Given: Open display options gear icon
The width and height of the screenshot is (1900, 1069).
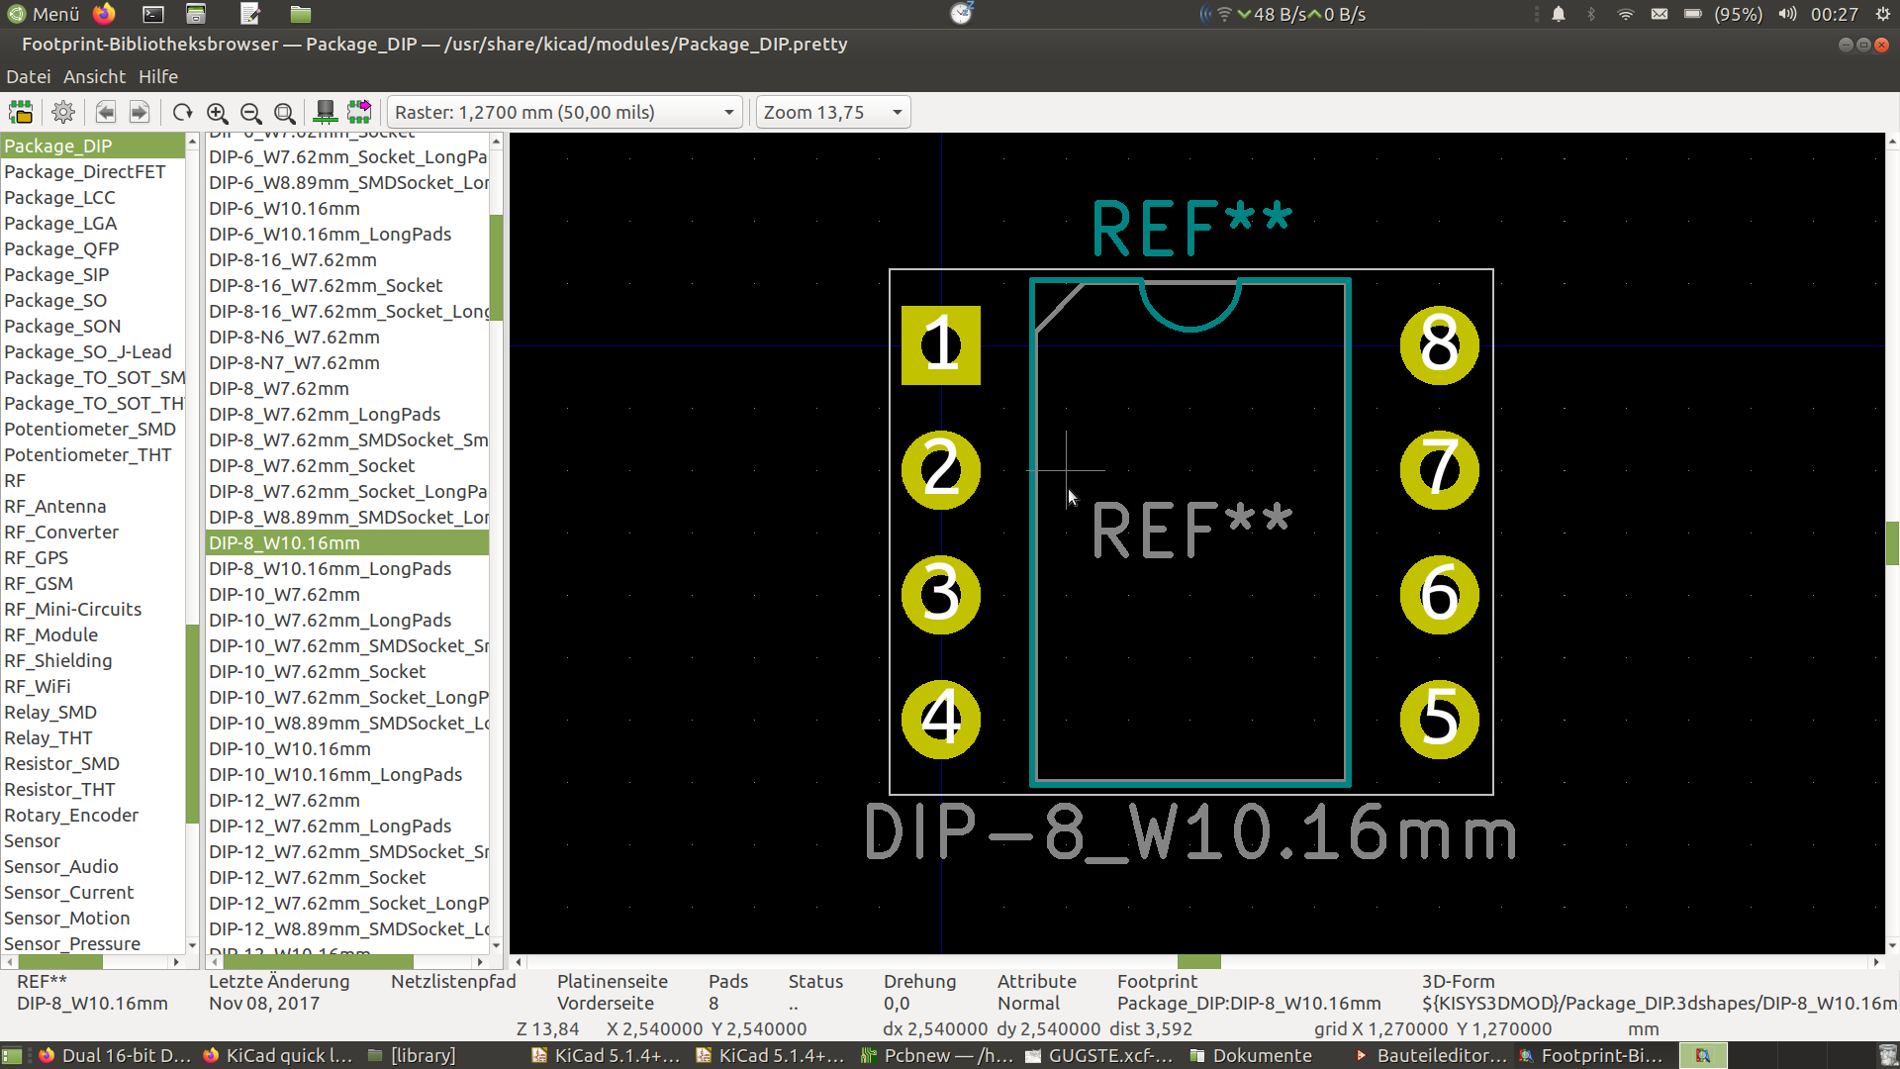Looking at the screenshot, I should [63, 112].
